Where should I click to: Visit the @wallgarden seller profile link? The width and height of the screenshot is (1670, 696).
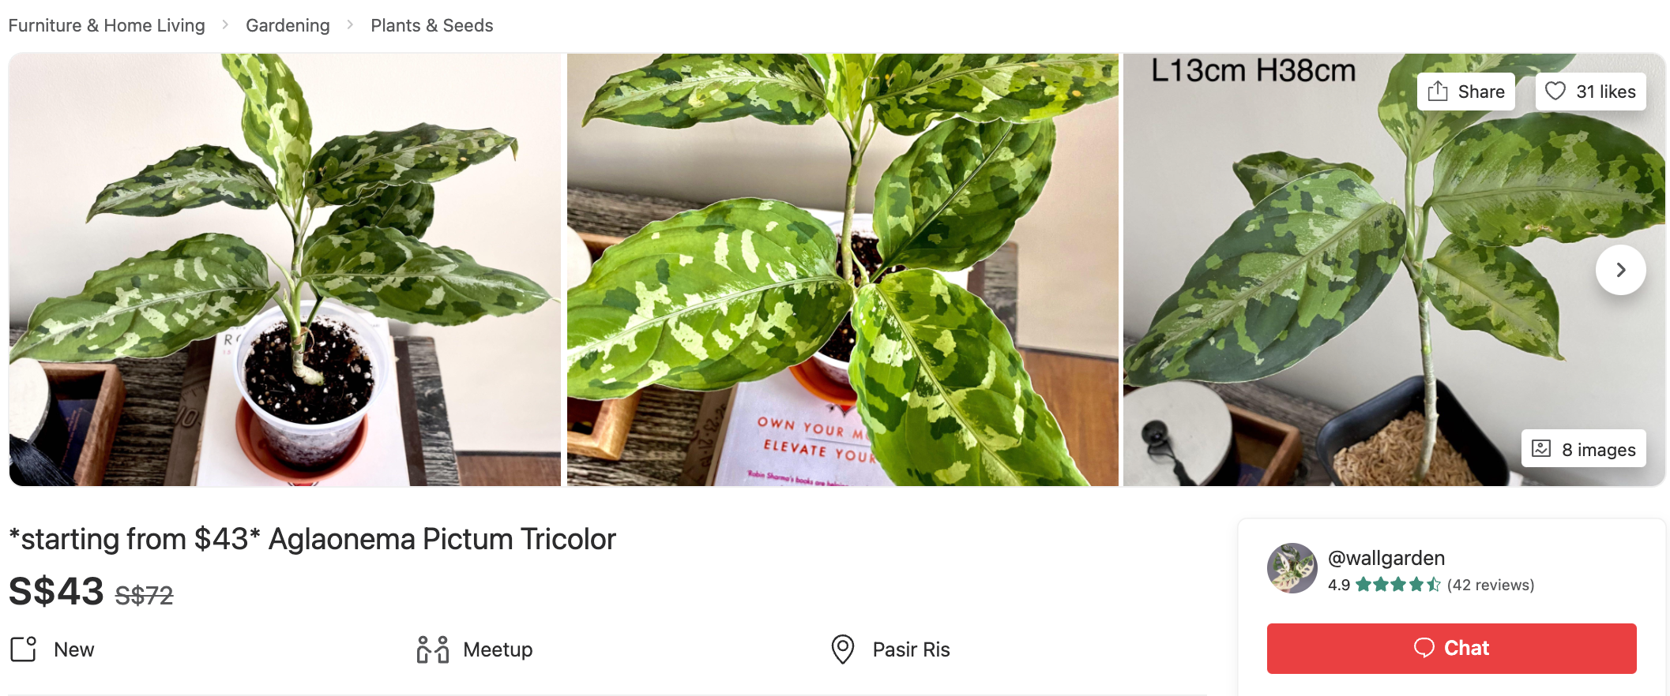(x=1386, y=558)
